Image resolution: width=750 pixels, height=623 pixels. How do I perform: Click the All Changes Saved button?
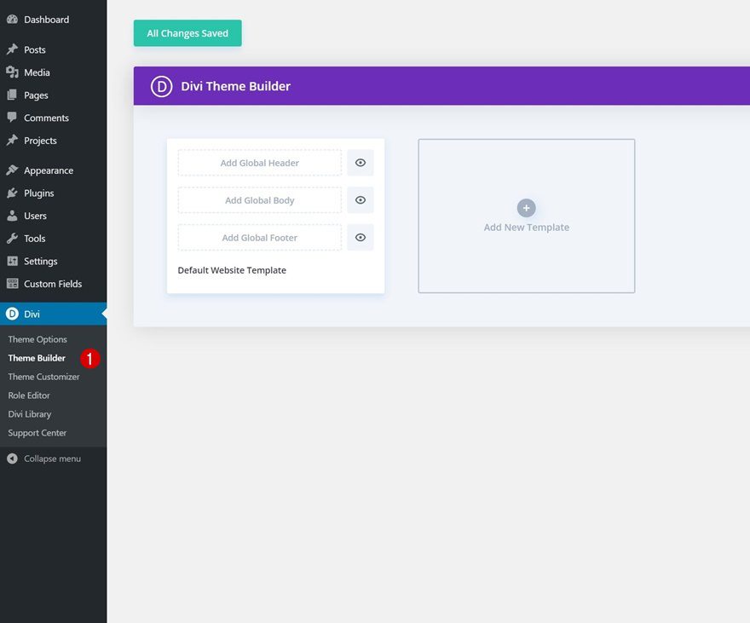tap(187, 32)
